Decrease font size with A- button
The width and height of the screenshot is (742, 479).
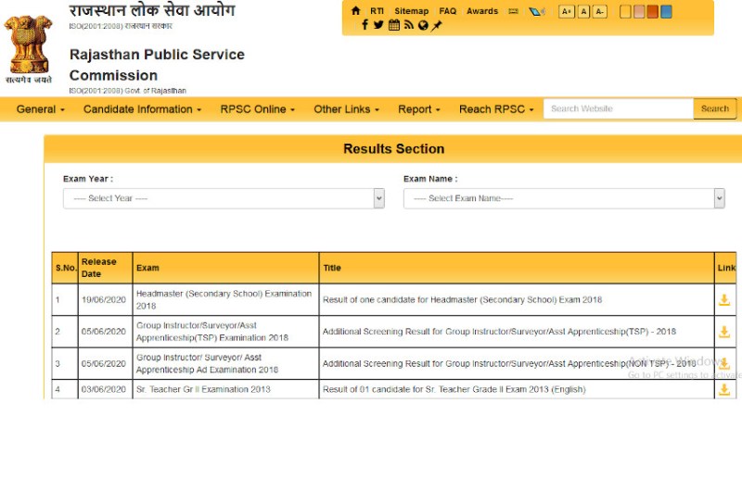click(599, 11)
